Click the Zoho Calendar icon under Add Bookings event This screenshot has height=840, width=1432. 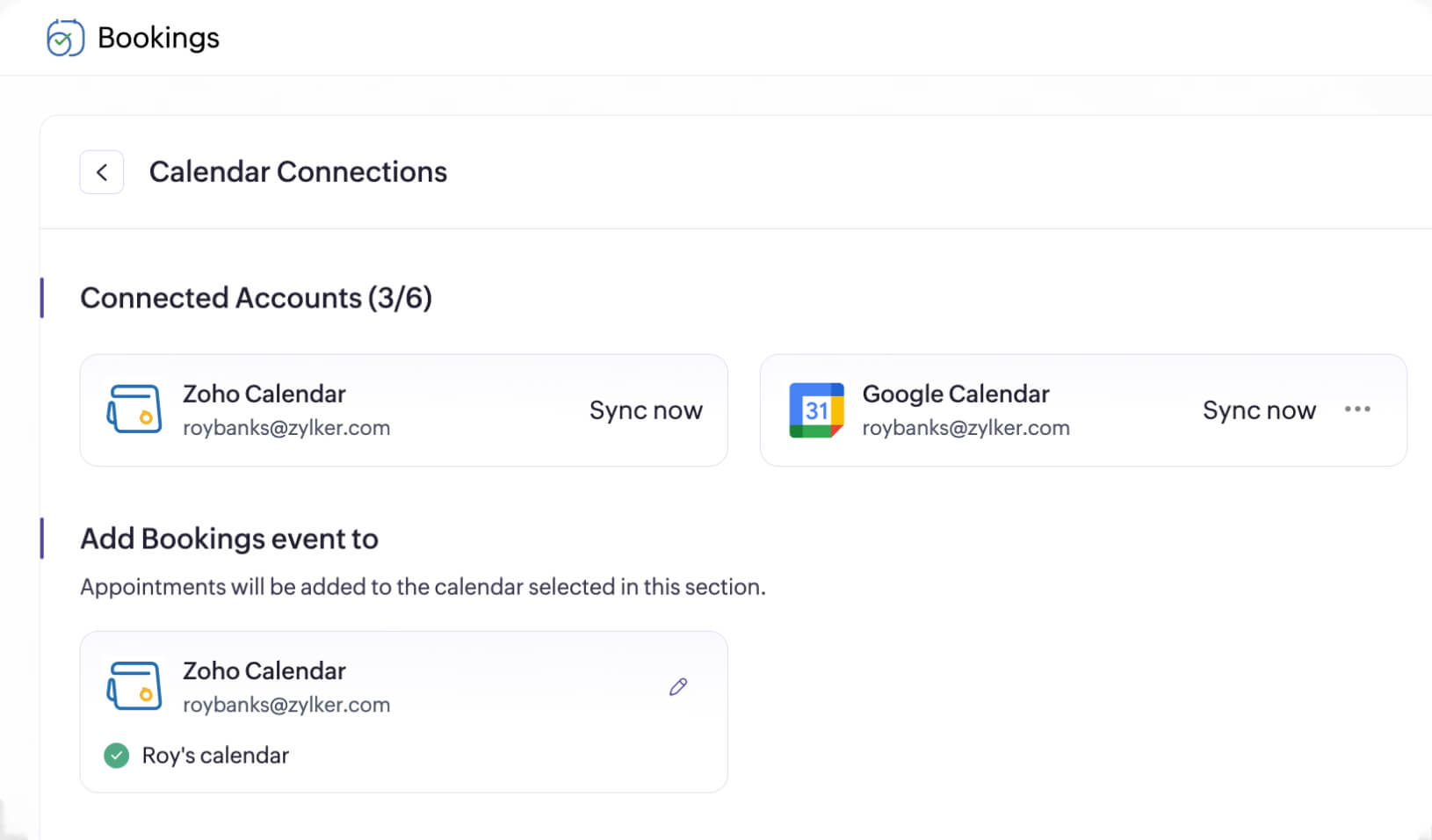click(134, 686)
